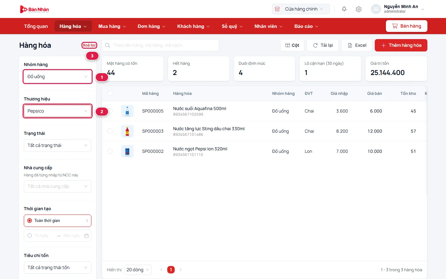Expand the Tất cả trạng thái dropdown
Image resolution: width=446 pixels, height=279 pixels.
coord(58,145)
